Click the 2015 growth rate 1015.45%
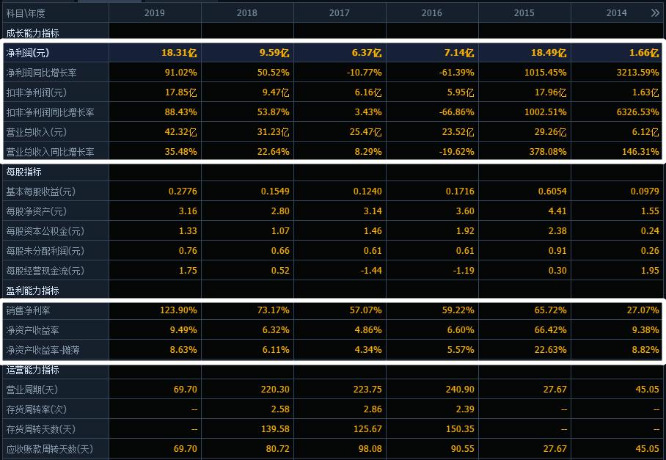Viewport: 666px width, 460px height. (546, 73)
